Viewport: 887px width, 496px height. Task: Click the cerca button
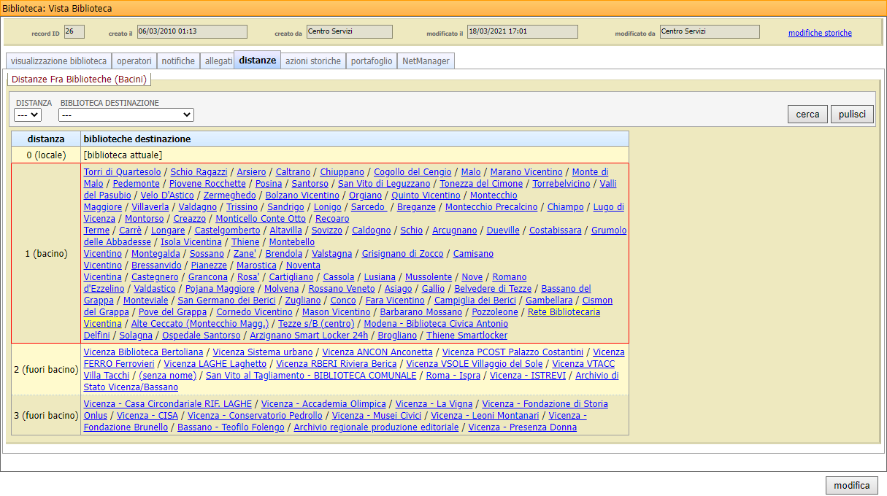[807, 115]
